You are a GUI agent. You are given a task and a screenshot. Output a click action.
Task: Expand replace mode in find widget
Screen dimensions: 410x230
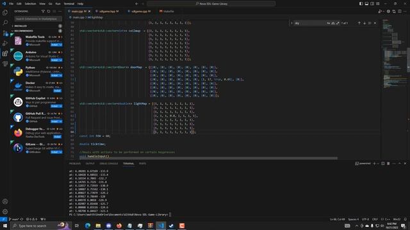click(x=292, y=23)
